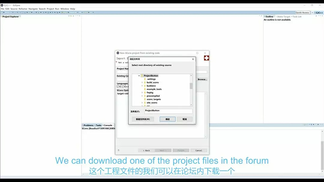Image resolution: width=324 pixels, height=182 pixels.
Task: Click the New Folder (新建文件夹) button
Action: (143, 119)
